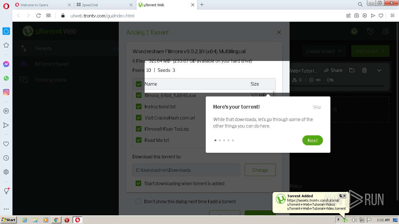
Task: Click µTorrent tray icon in system tray
Action: tap(345, 220)
